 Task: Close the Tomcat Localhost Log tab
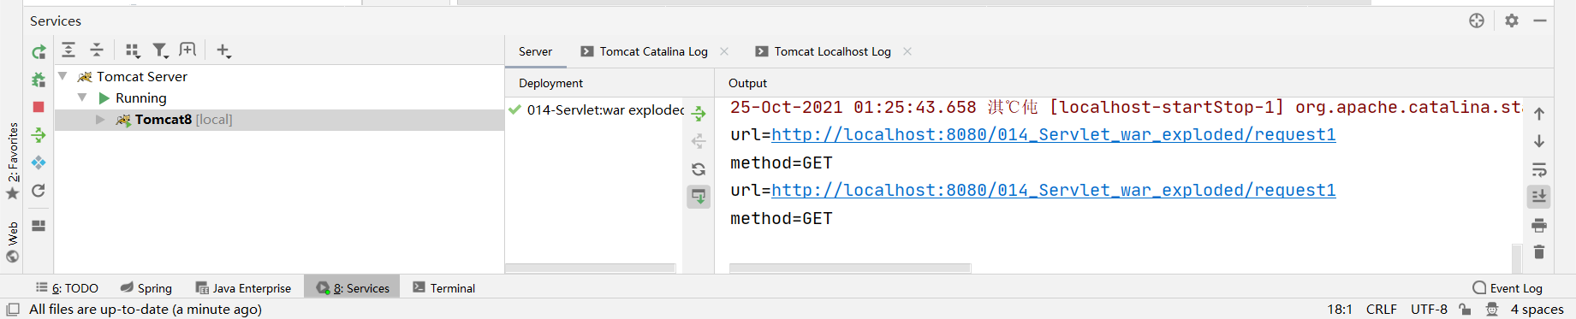coord(907,51)
